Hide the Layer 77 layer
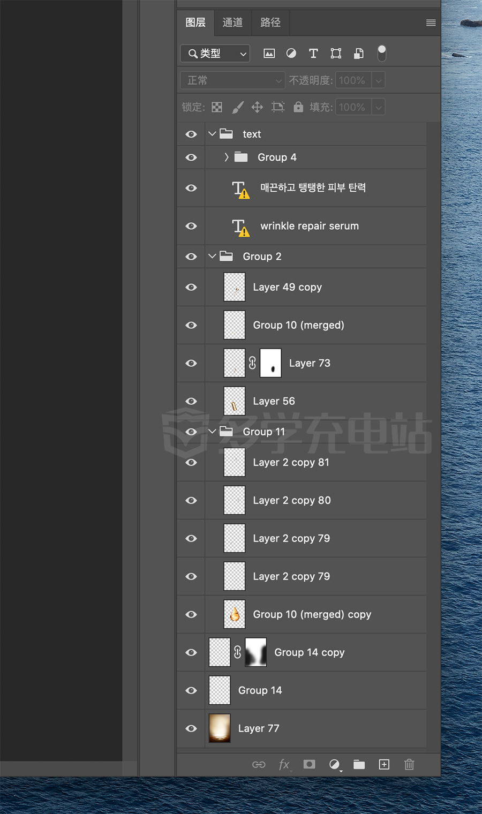Image resolution: width=482 pixels, height=814 pixels. (x=191, y=728)
